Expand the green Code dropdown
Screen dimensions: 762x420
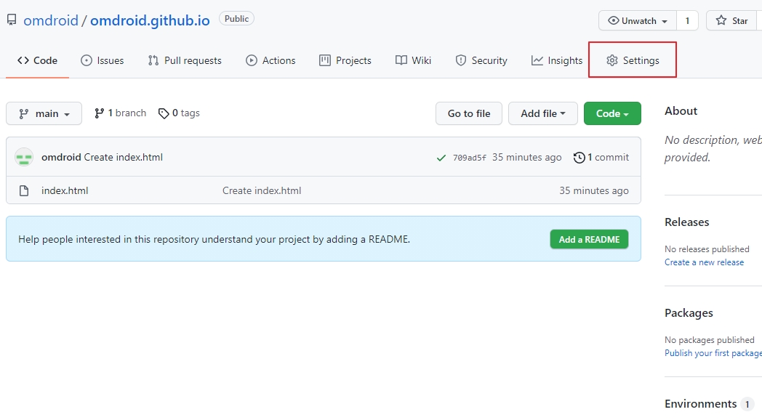point(611,113)
